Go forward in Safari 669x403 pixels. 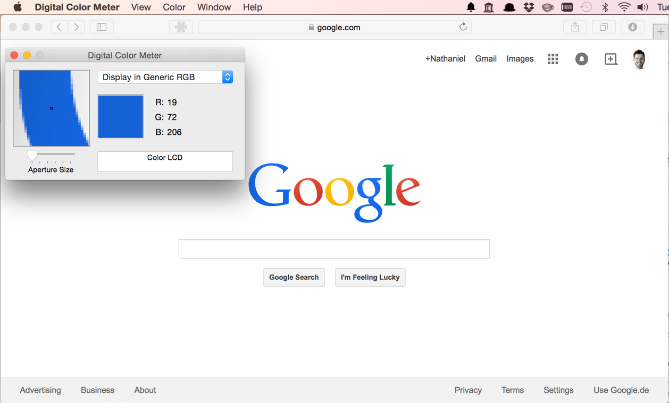(x=77, y=27)
